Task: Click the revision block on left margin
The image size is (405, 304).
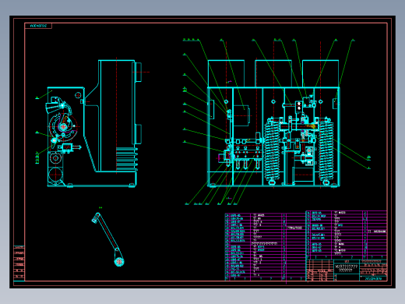Action: [x=19, y=263]
